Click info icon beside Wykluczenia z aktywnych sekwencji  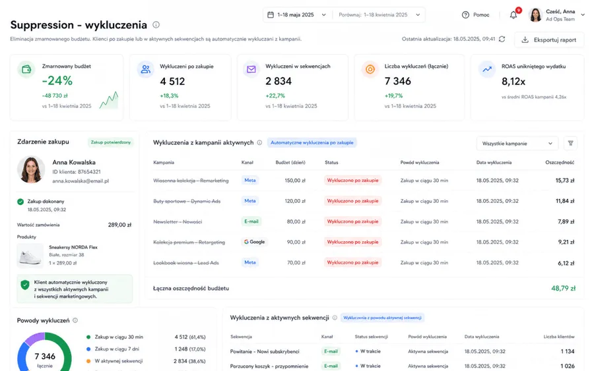coord(335,318)
